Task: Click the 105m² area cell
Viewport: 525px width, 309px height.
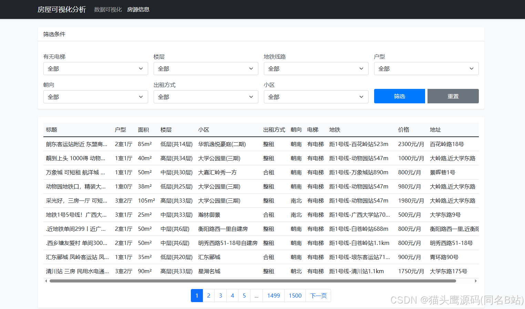Action: 146,201
